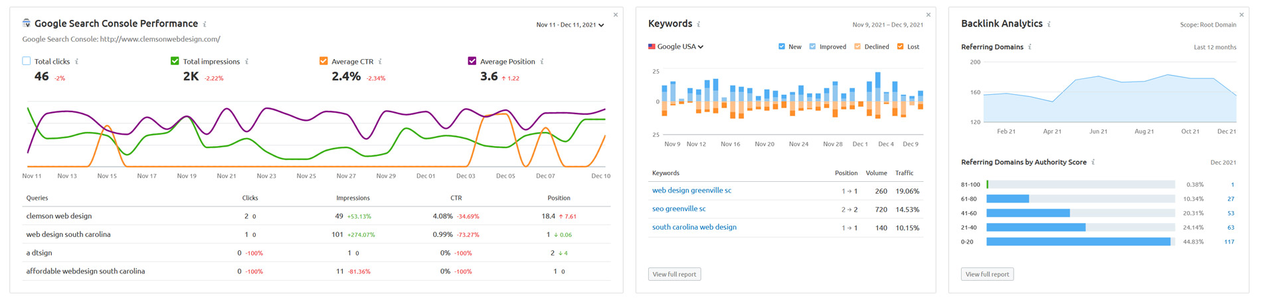Close the Backlink Analytics widget
This screenshot has height=300, width=1262.
[1241, 15]
